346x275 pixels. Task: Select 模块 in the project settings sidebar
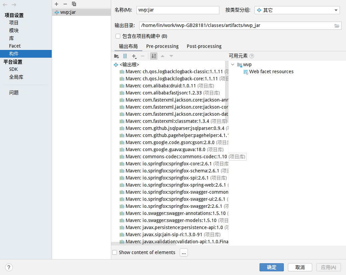pos(14,30)
